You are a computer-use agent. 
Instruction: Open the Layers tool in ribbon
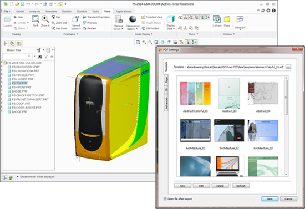pos(7,20)
